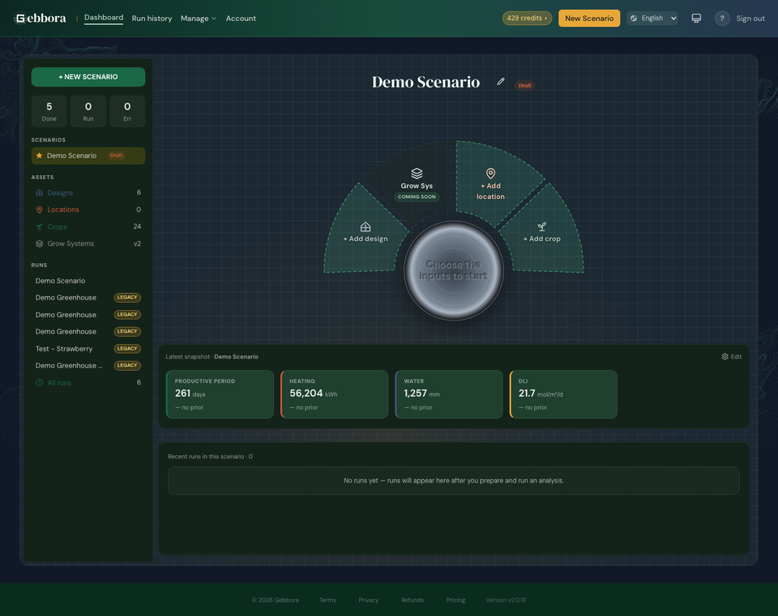Click the Grow Systems layers icon in the sidebar
Viewport: 778px width, 616px height.
[39, 244]
